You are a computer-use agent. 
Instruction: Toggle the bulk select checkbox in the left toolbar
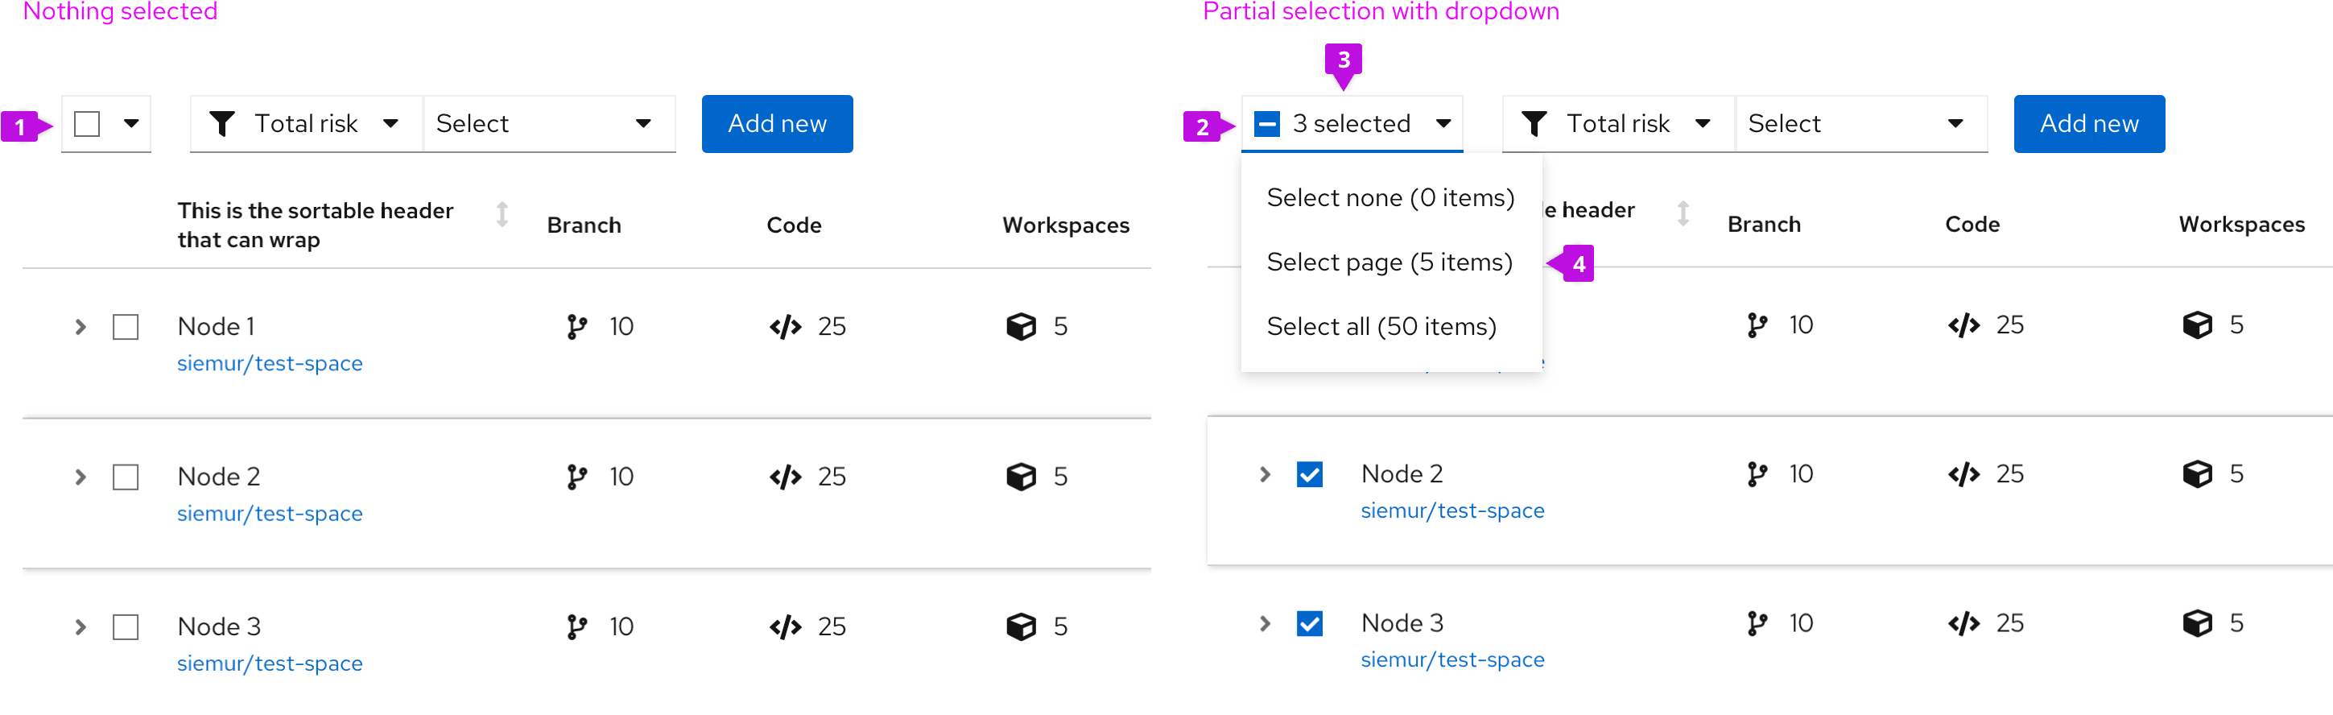click(x=87, y=124)
